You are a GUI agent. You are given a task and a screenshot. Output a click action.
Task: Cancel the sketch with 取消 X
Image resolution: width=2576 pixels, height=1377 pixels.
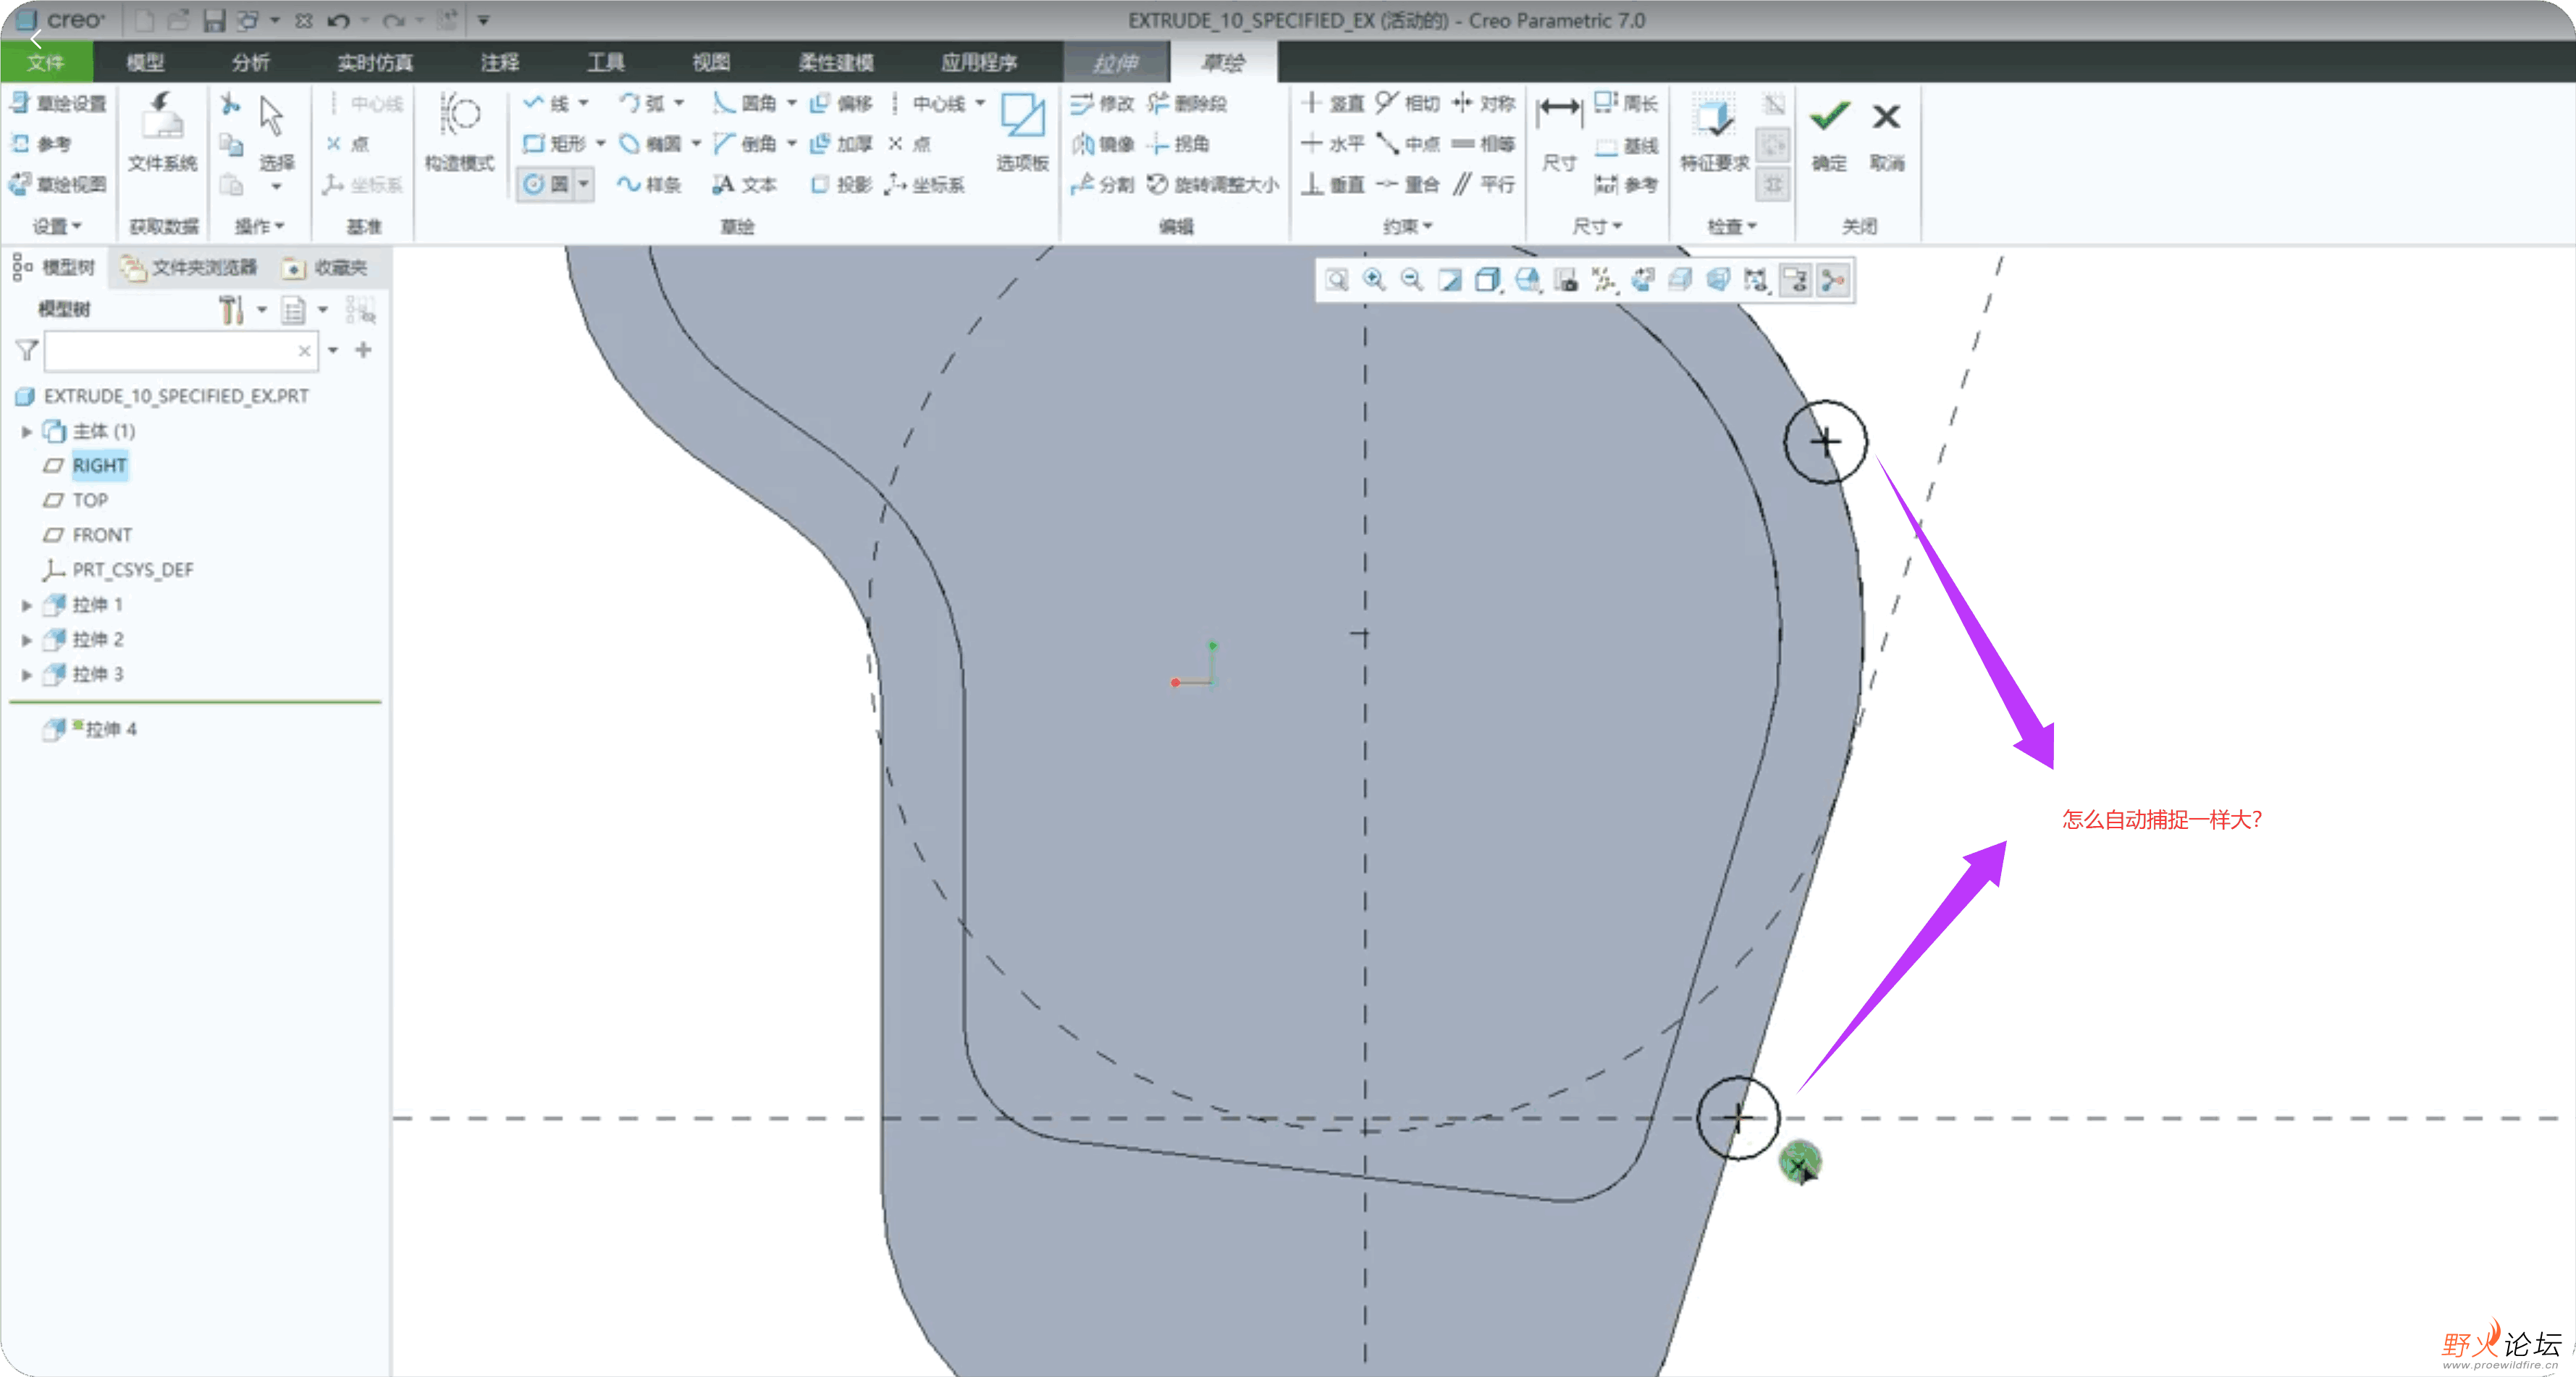pyautogui.click(x=1886, y=118)
